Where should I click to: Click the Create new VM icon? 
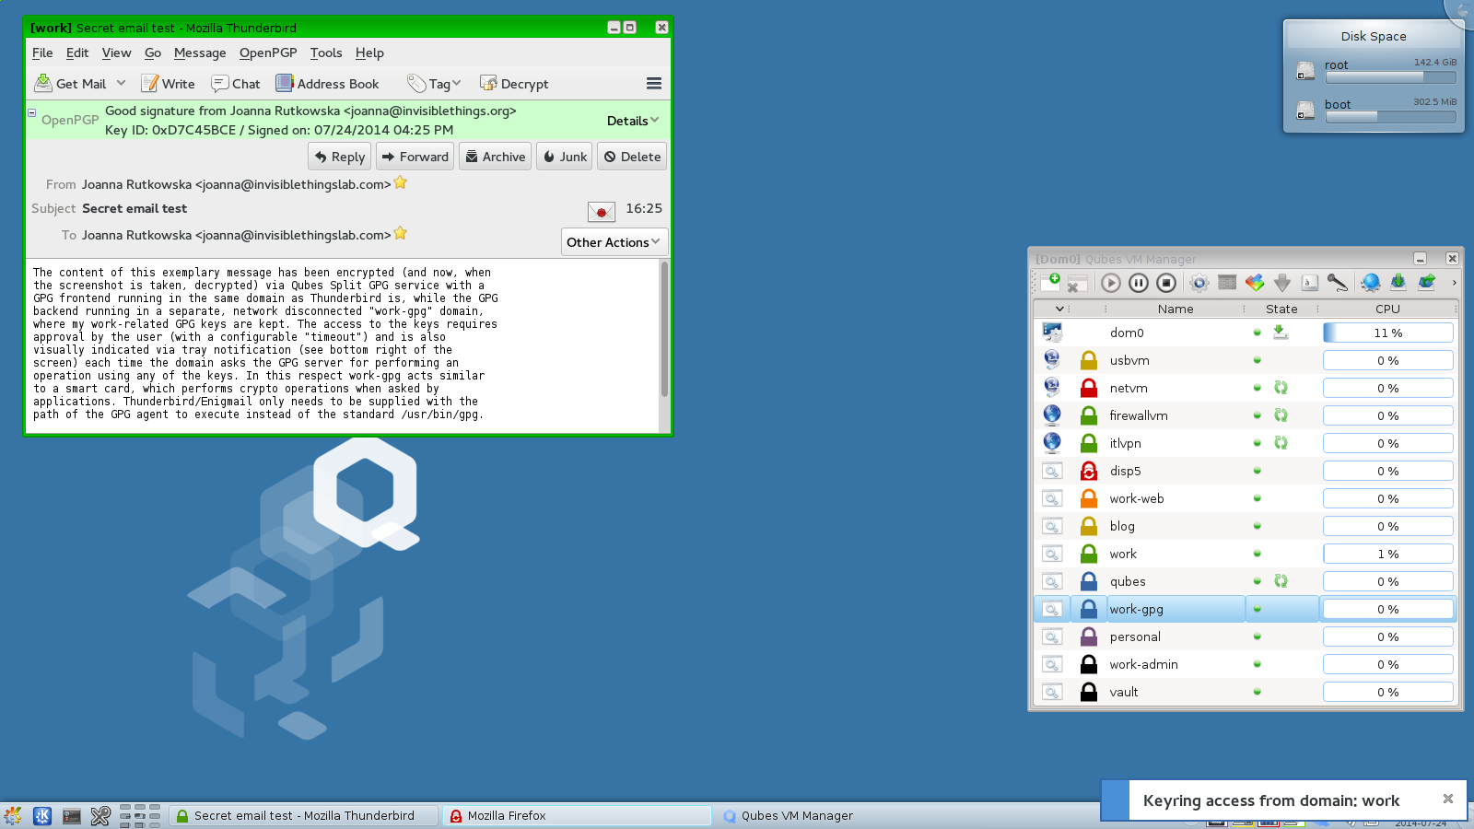[x=1050, y=282]
